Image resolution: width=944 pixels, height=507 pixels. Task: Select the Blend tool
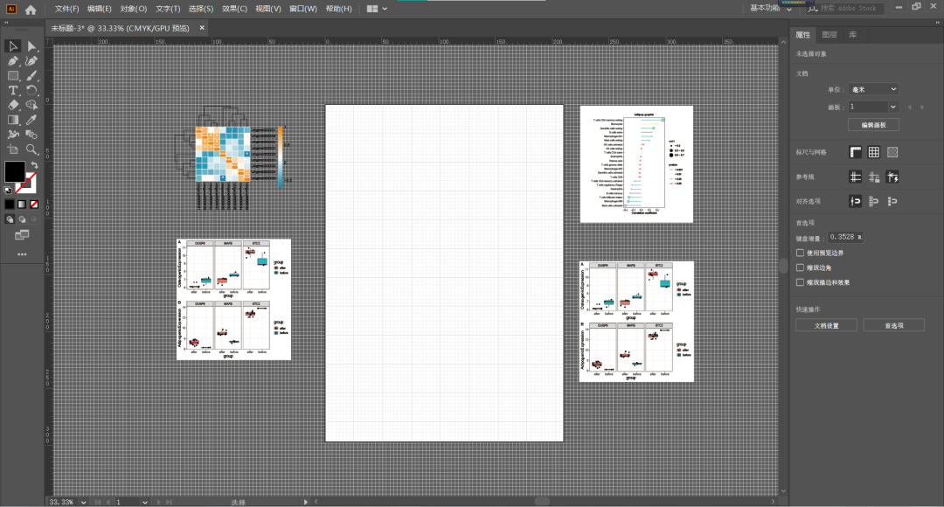coord(31,135)
